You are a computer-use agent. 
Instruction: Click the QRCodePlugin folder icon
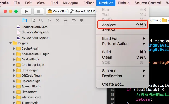(19, 76)
